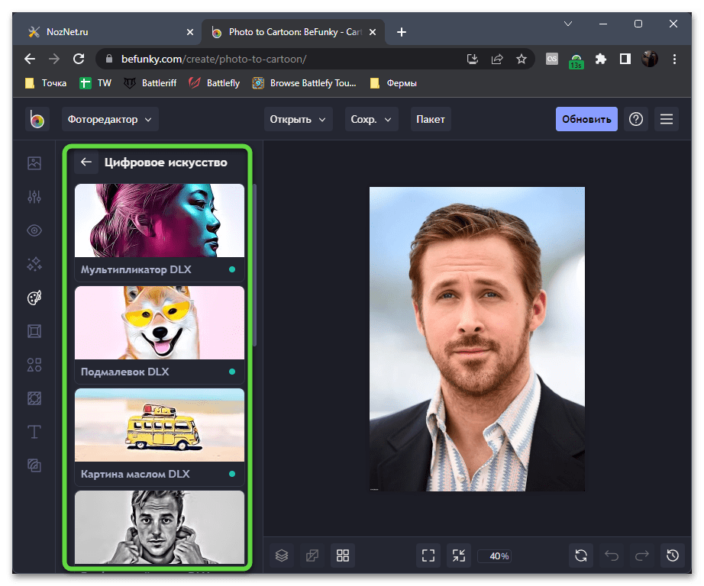The image size is (704, 586).
Task: Fit image to screen icon
Action: click(x=428, y=556)
